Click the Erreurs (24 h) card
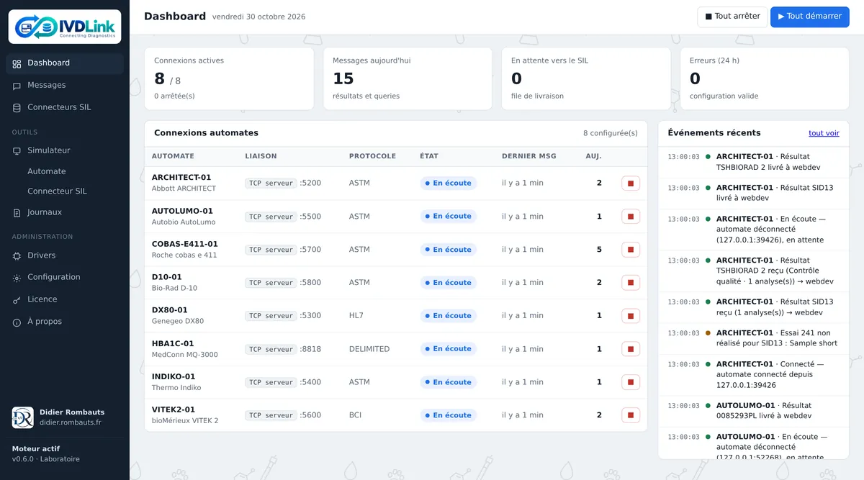This screenshot has height=480, width=864. pyautogui.click(x=765, y=79)
